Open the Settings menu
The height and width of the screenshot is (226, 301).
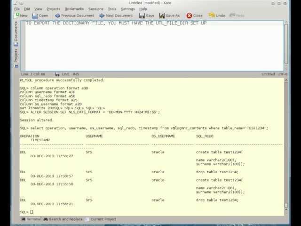click(127, 9)
